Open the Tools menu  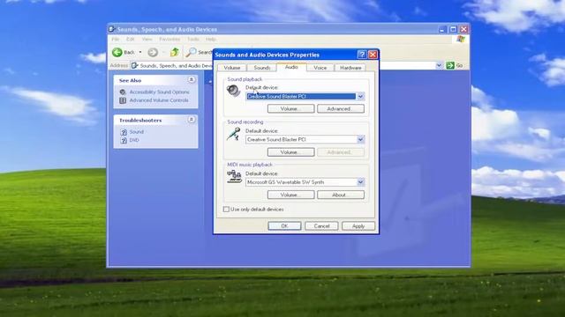point(193,39)
